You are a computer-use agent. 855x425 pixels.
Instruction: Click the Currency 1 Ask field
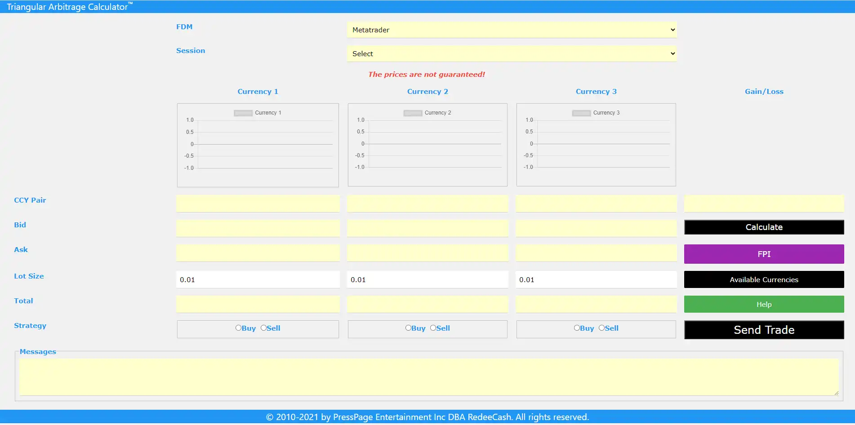coord(258,253)
